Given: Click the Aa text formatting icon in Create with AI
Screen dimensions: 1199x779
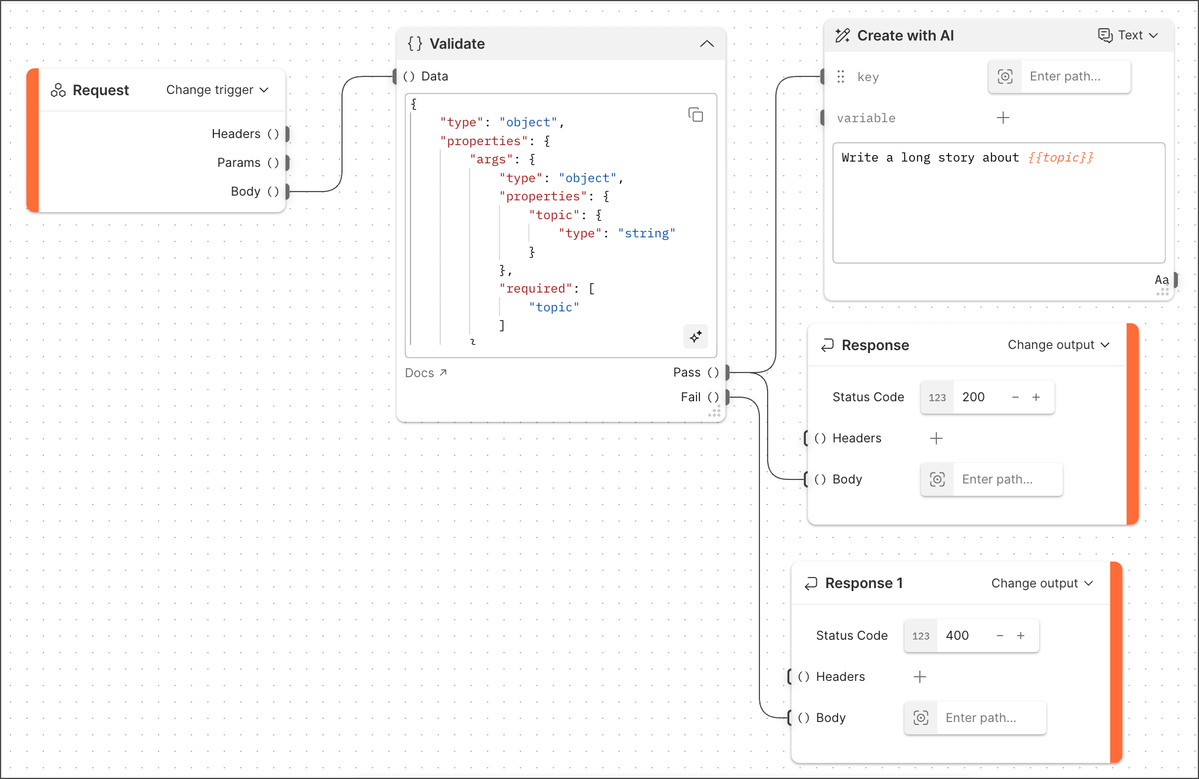Looking at the screenshot, I should pyautogui.click(x=1161, y=280).
